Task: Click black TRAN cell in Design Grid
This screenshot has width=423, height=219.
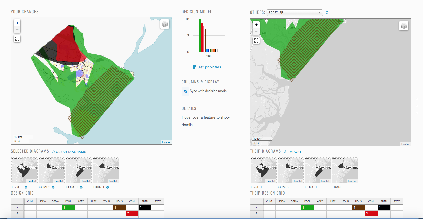Action: click(x=145, y=208)
